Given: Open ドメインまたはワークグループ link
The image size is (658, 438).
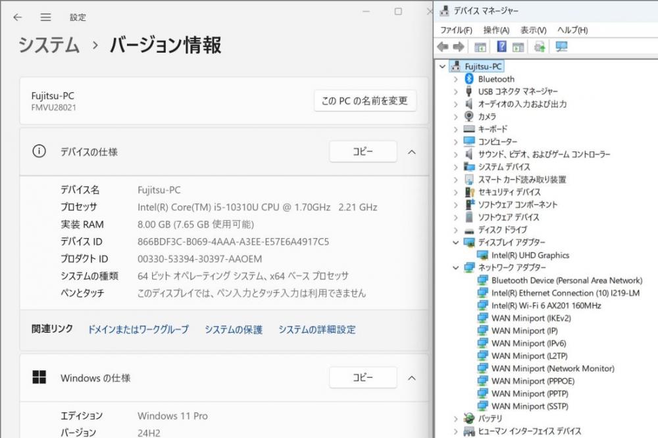Looking at the screenshot, I should pos(138,329).
